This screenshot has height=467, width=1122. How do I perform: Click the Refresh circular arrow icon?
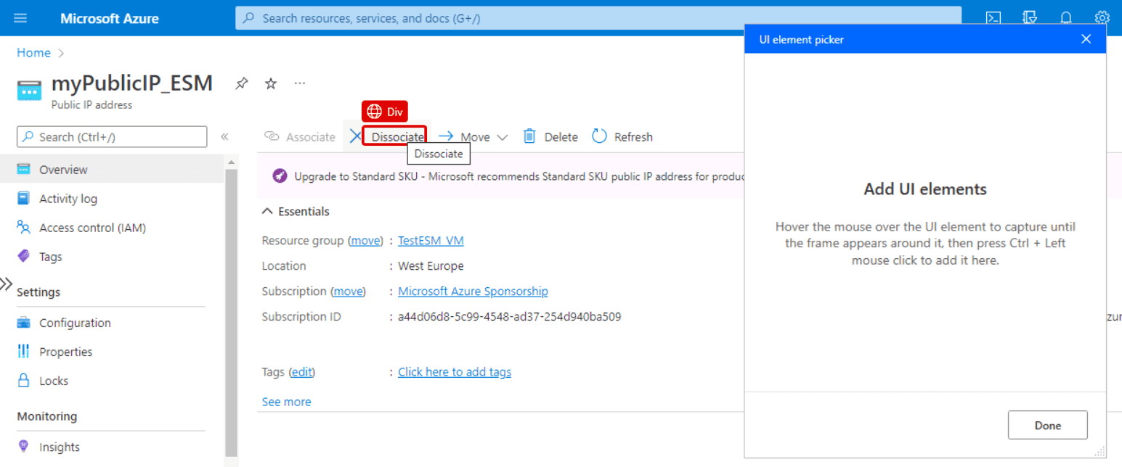pos(599,136)
